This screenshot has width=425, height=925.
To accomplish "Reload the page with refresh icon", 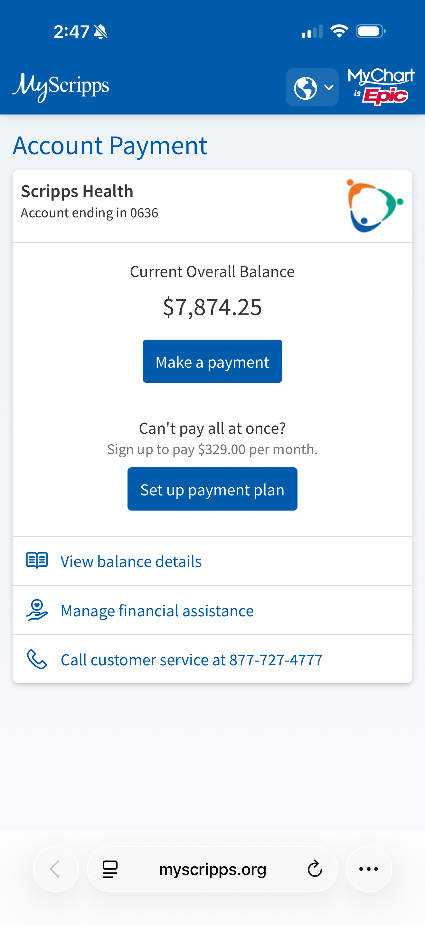I will pos(315,869).
